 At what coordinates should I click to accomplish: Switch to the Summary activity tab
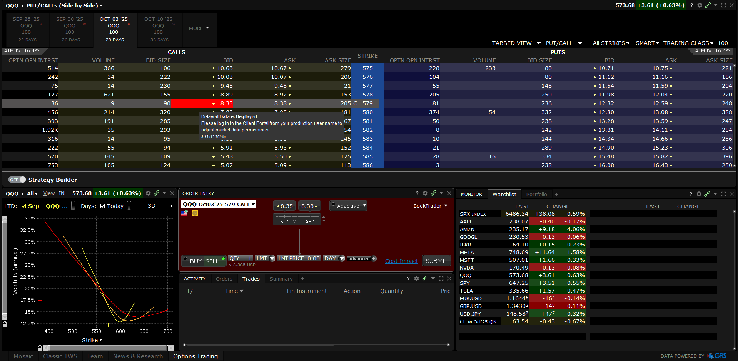[281, 279]
